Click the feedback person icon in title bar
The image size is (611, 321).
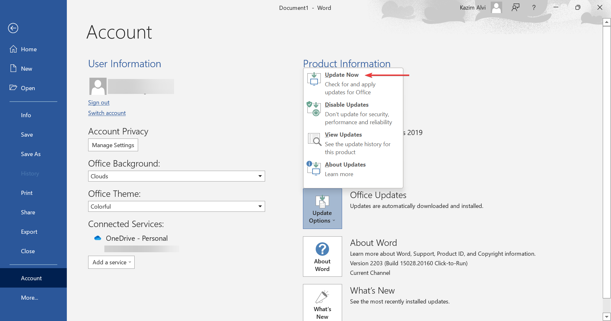(x=516, y=8)
